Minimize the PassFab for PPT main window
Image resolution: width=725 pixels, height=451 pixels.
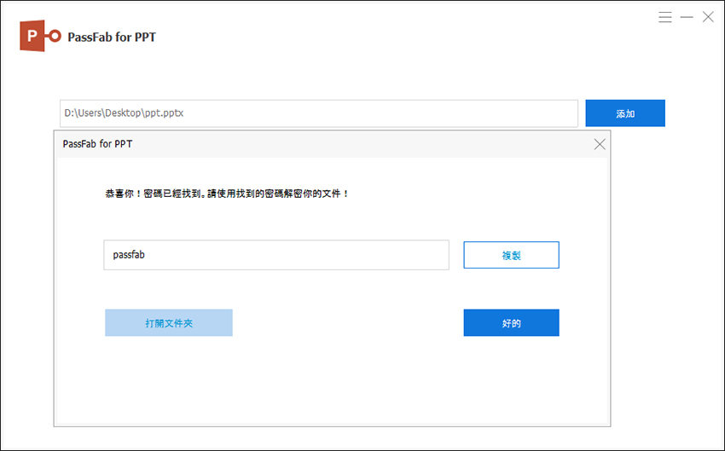click(687, 18)
